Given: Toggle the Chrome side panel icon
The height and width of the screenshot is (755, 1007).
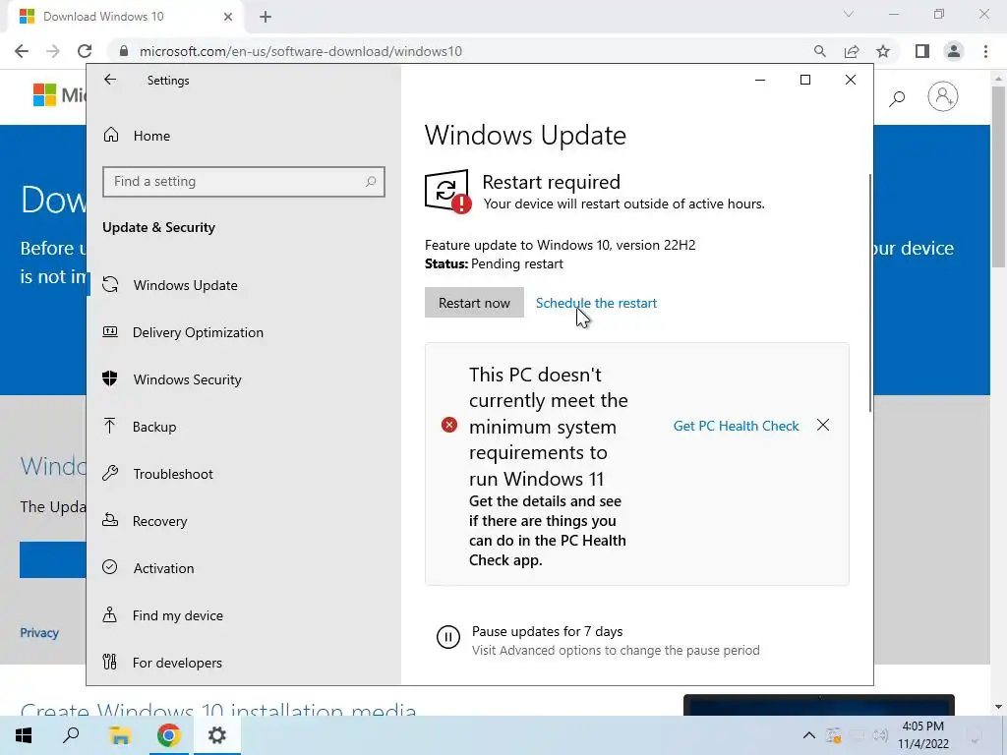Looking at the screenshot, I should coord(922,51).
